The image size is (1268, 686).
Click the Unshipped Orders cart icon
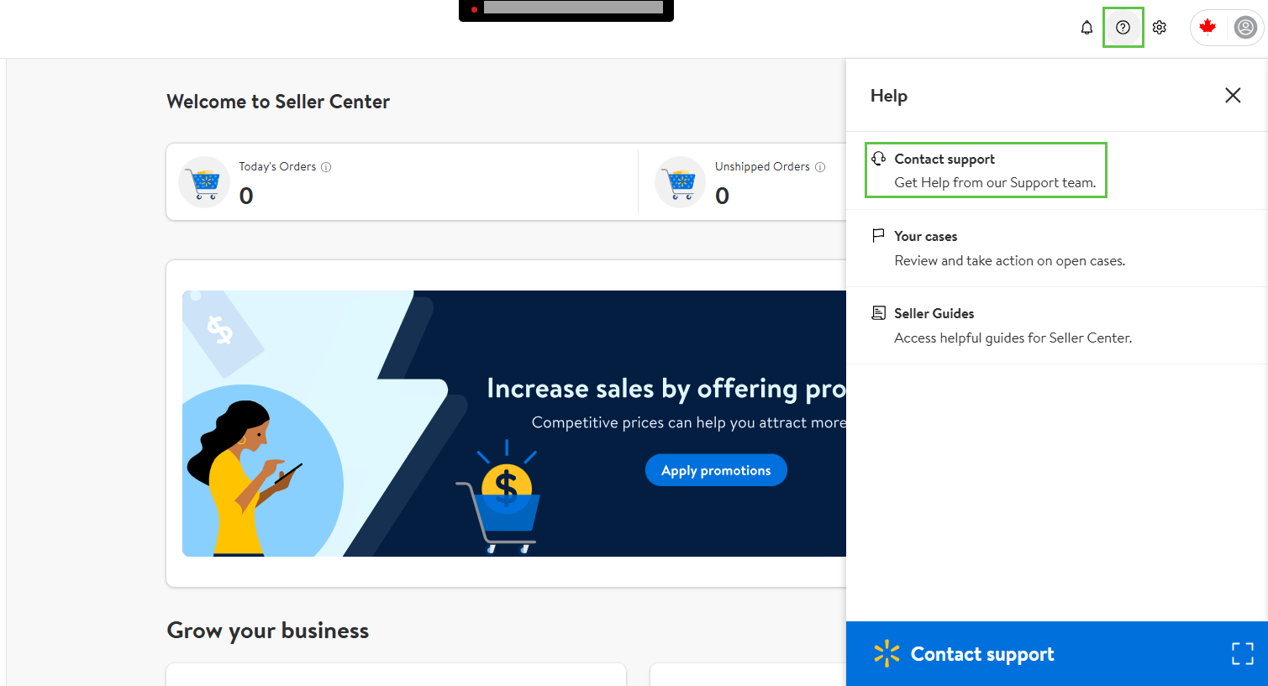pyautogui.click(x=681, y=182)
